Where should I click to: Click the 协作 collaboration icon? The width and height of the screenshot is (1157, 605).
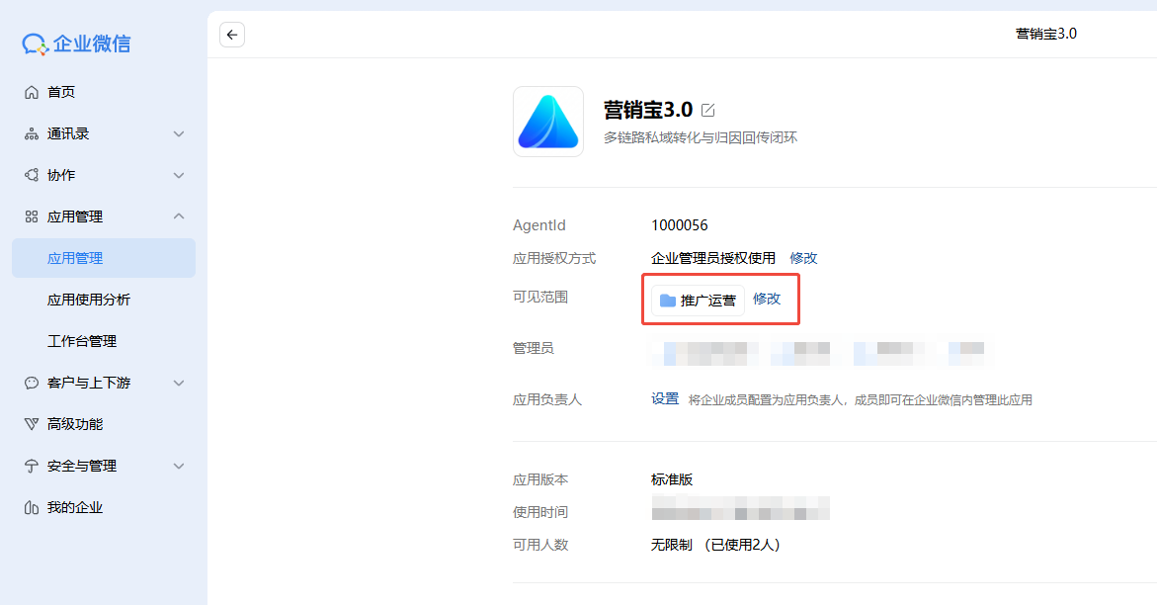coord(31,175)
